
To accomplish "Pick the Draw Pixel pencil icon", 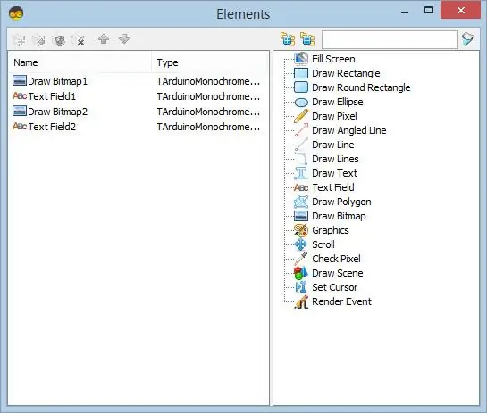I will 301,116.
